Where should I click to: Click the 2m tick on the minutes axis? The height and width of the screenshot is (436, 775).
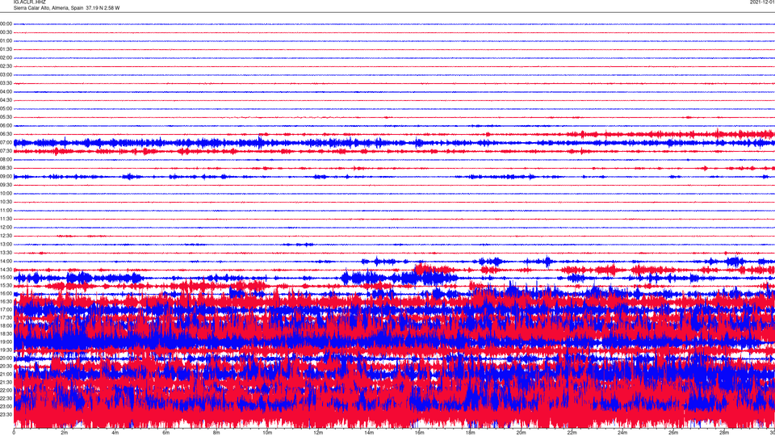coord(65,432)
